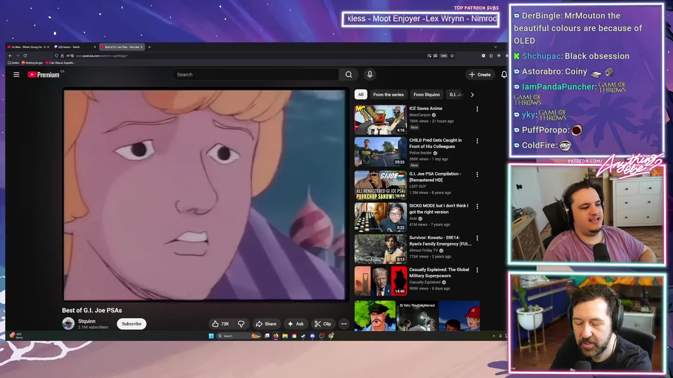Image resolution: width=673 pixels, height=378 pixels.
Task: Click the Ask button under video
Action: click(x=295, y=324)
